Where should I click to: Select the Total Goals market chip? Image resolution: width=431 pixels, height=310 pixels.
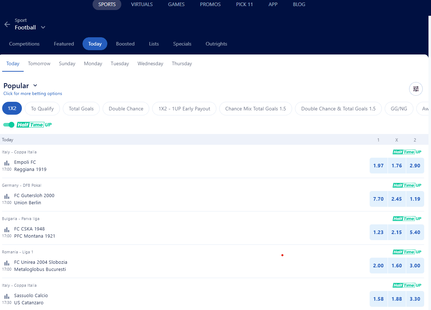click(81, 109)
